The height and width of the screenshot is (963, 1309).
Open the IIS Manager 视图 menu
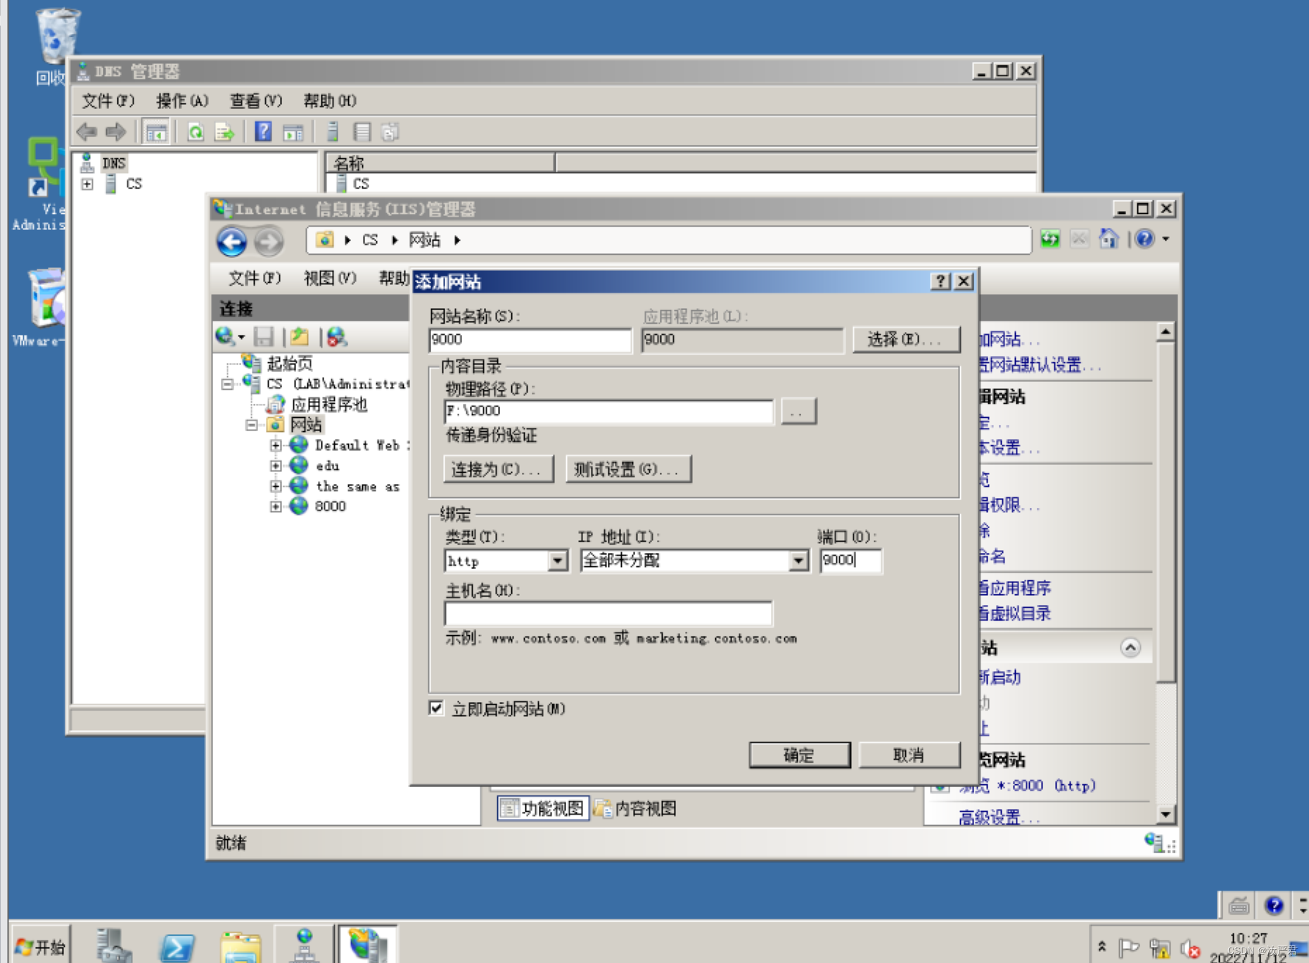click(330, 279)
